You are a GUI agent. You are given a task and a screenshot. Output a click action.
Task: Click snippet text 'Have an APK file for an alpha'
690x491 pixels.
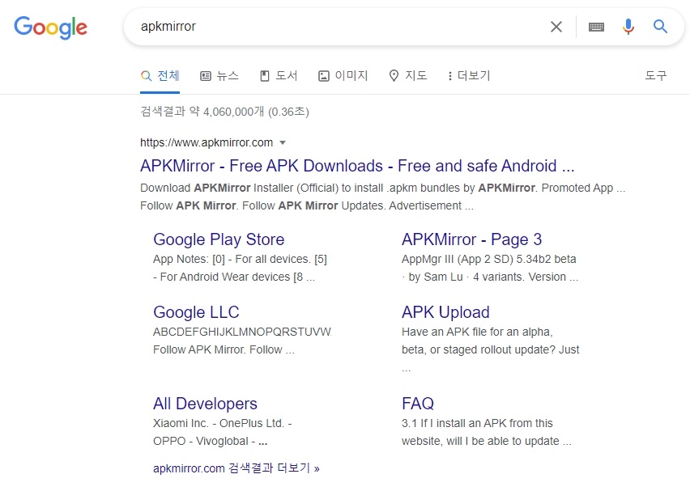tap(490, 350)
